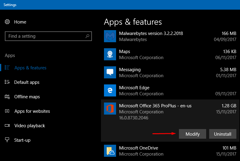Select the Maps app name
This screenshot has height=161, width=240.
coord(125,52)
